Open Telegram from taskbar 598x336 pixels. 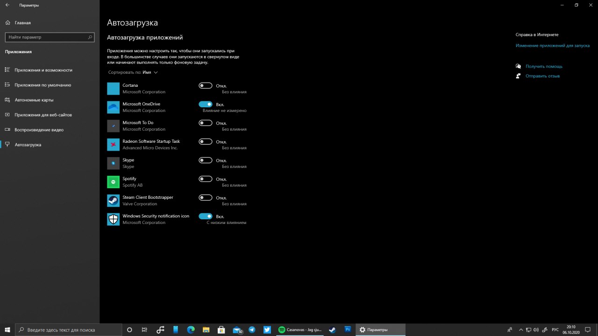click(252, 330)
